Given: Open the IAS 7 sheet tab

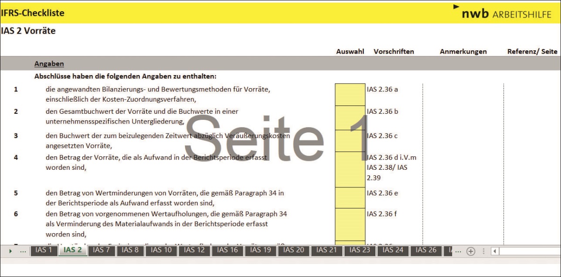Looking at the screenshot, I should coord(101,250).
